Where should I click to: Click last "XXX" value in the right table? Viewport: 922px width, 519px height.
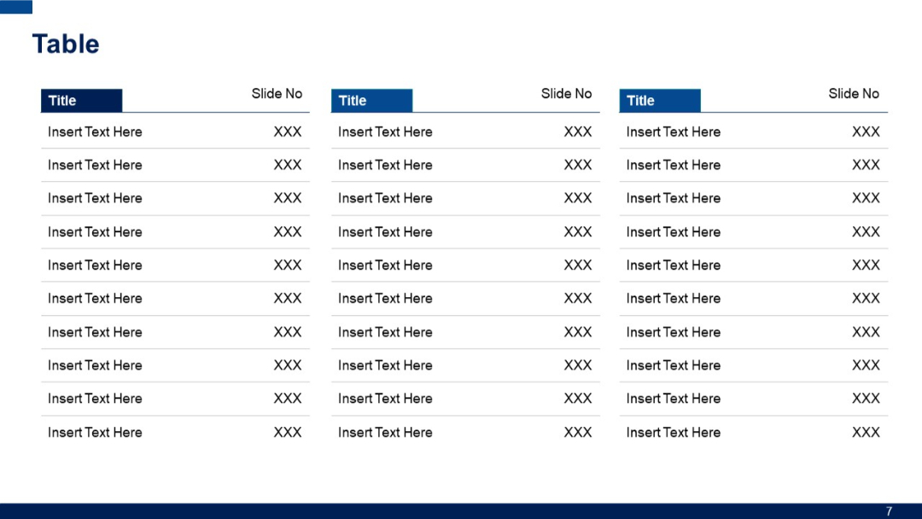click(x=867, y=432)
